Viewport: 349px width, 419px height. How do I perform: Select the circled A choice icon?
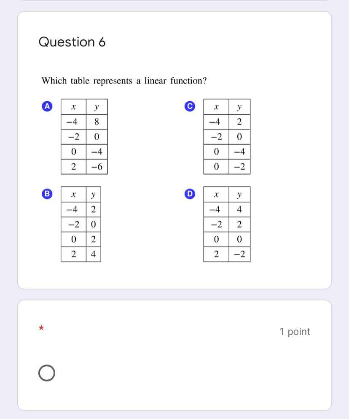point(47,106)
